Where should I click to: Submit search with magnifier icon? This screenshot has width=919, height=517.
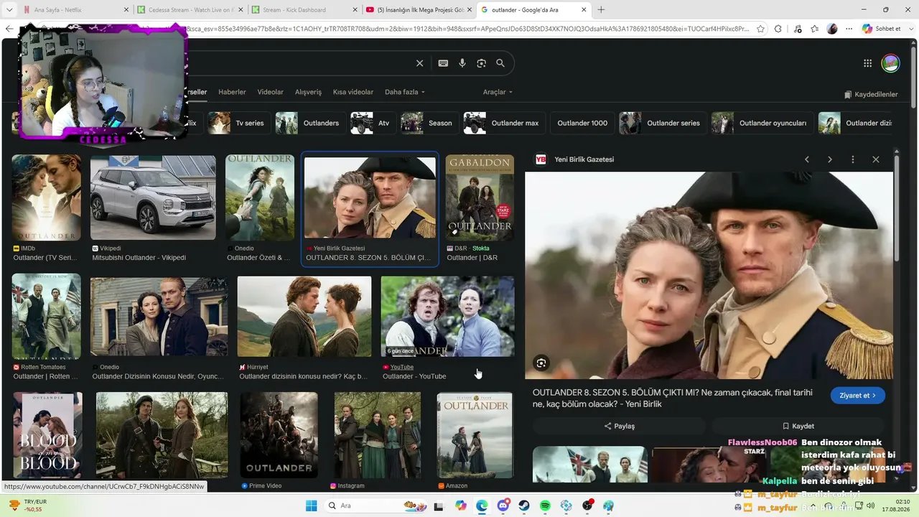(500, 63)
